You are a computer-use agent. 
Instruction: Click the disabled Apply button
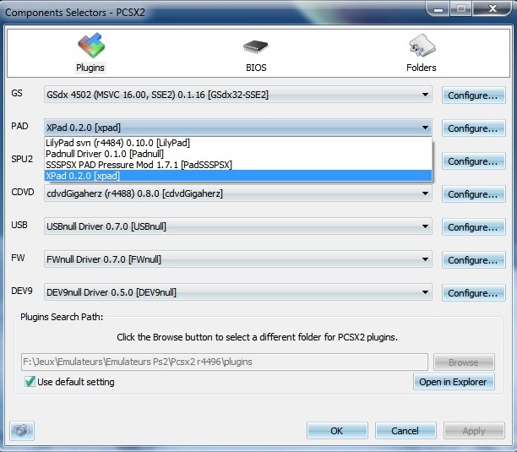474,431
